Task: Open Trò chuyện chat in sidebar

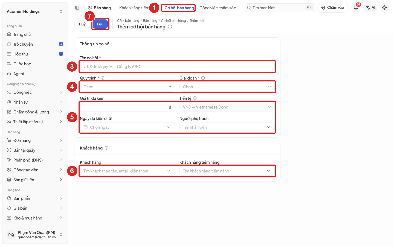Action: coord(35,44)
